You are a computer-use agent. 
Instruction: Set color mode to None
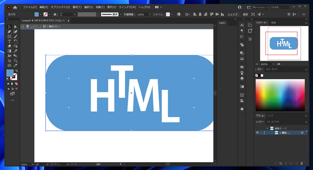[16, 84]
